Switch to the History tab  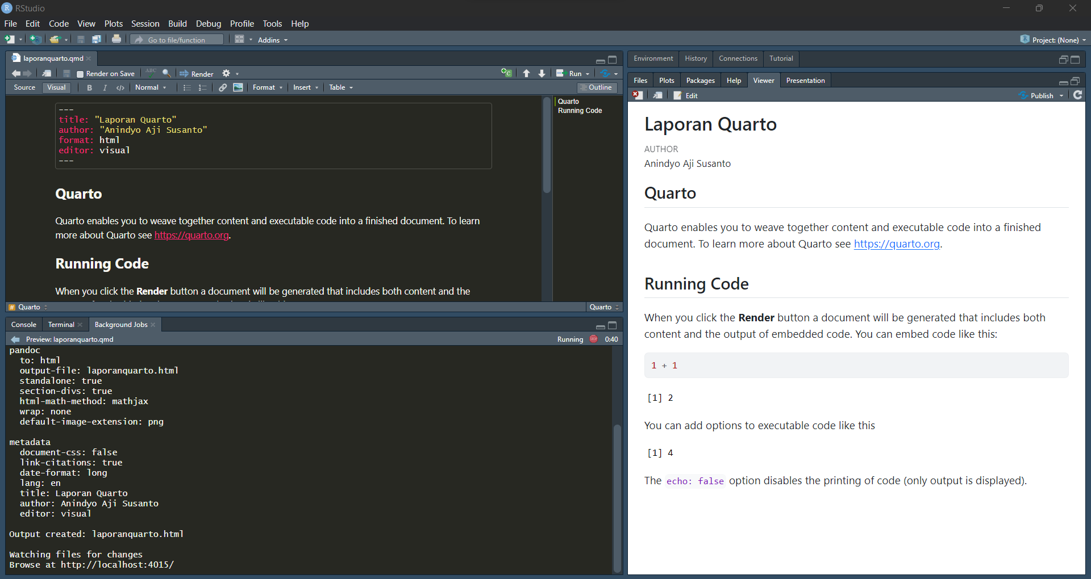coord(696,58)
